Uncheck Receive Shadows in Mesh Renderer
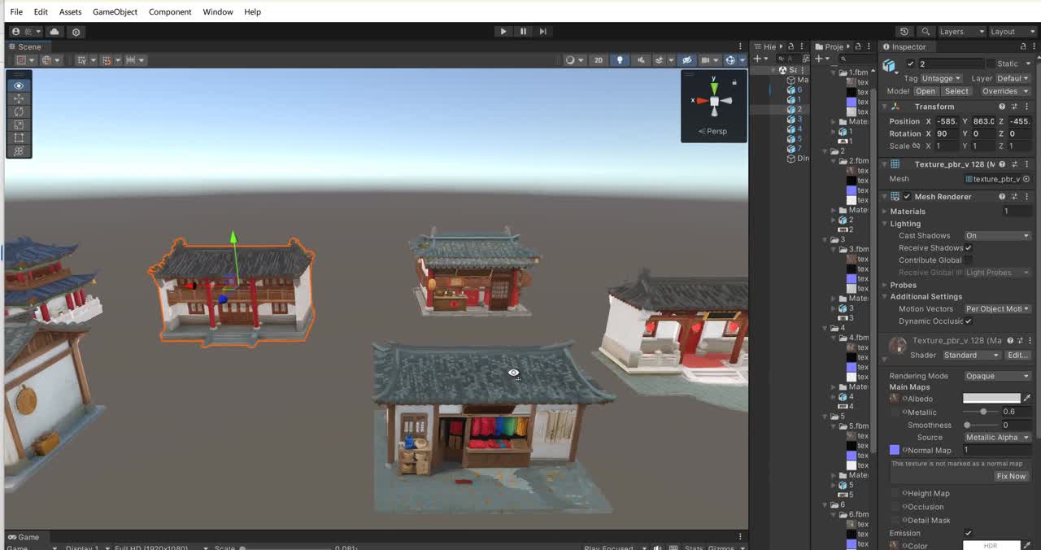This screenshot has width=1041, height=550. 968,247
